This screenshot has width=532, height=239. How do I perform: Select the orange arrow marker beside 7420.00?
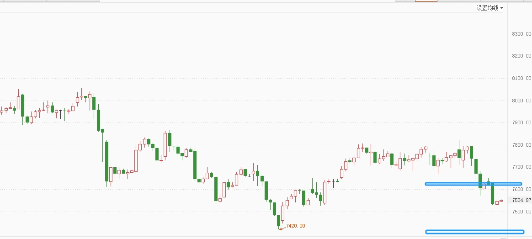point(282,228)
